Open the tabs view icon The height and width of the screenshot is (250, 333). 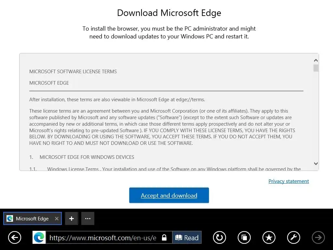[244, 237]
